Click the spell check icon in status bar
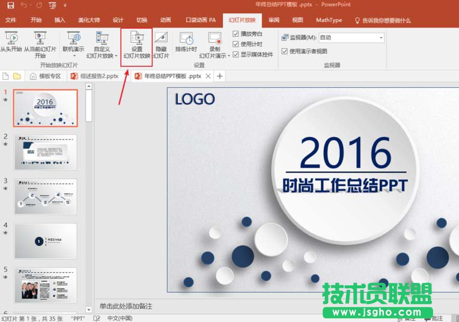Screen dimensions: 459x322 97,318
